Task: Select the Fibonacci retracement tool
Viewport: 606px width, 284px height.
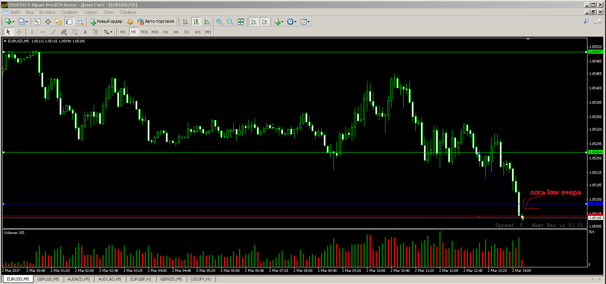Action: [x=75, y=32]
